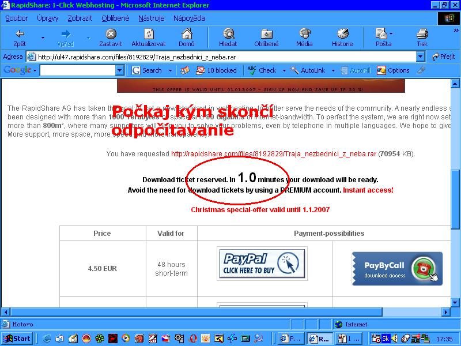Click the Instant access! link

click(x=368, y=190)
